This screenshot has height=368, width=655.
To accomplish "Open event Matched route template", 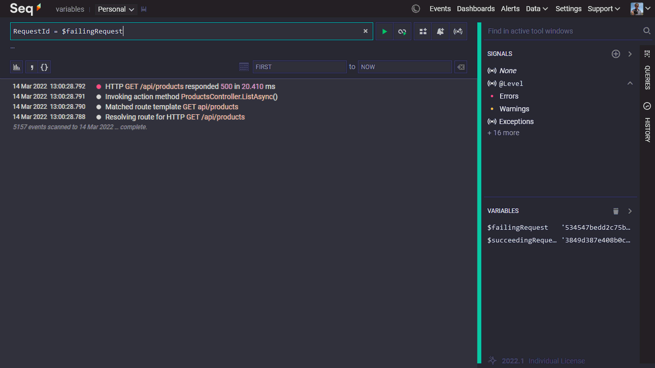I will click(172, 107).
